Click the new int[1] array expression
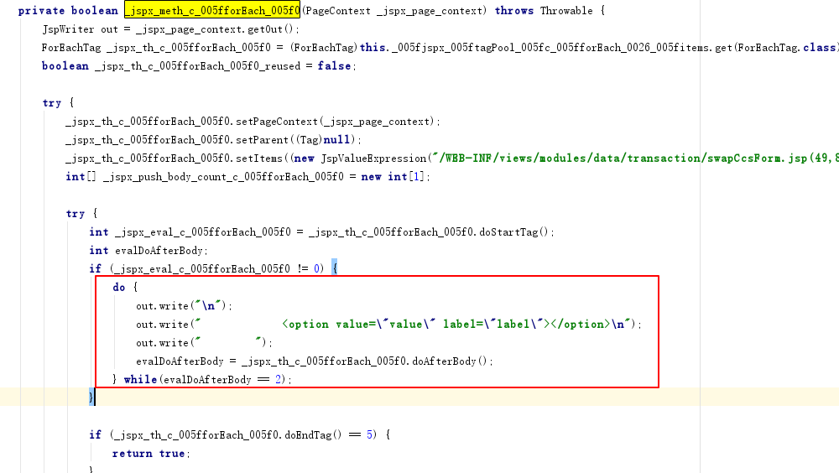839x473 pixels. [x=393, y=177]
